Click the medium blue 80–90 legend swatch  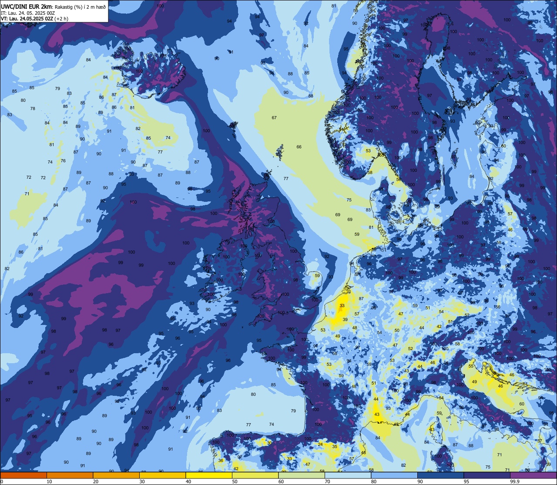point(394,475)
